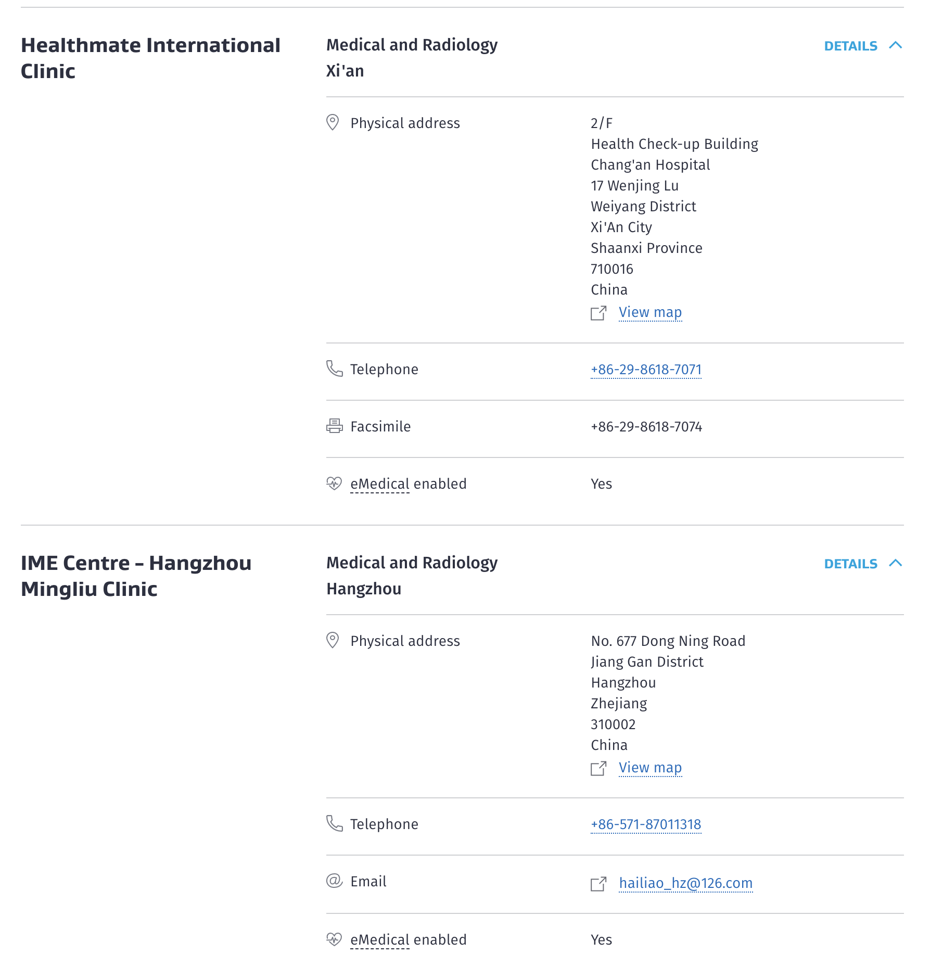Click the Hangzhou telephone handset icon

[x=334, y=823]
